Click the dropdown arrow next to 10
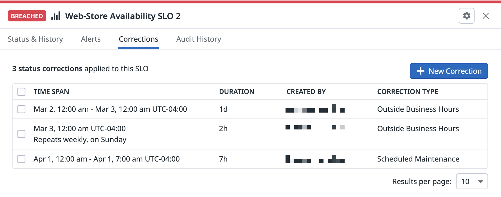This screenshot has width=501, height=197. pyautogui.click(x=481, y=182)
